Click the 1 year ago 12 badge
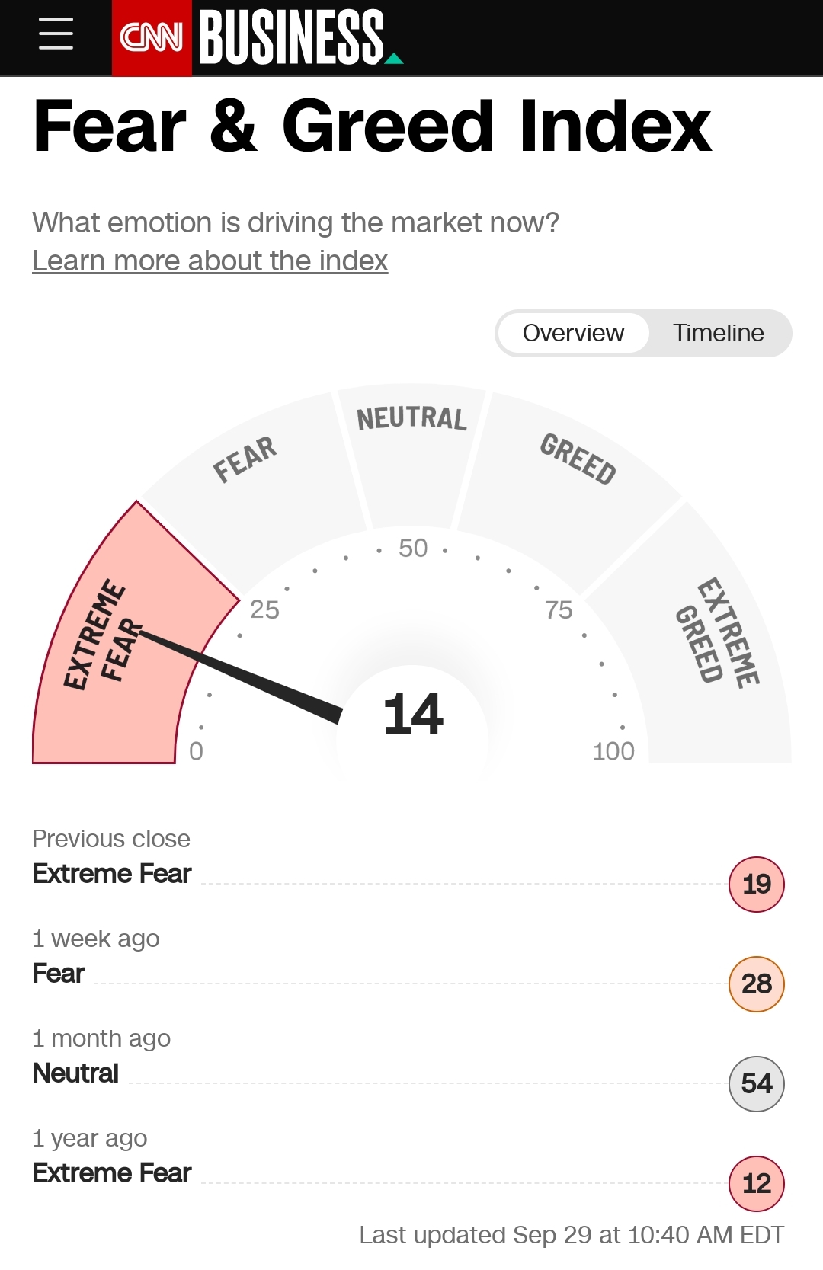Screen dimensions: 823x1270 click(x=756, y=1183)
